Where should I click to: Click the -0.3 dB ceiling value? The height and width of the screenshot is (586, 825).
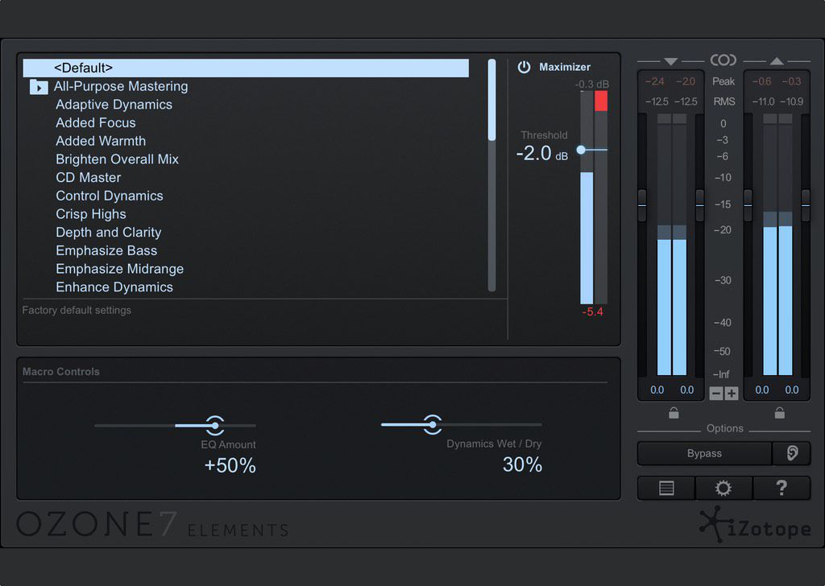(592, 84)
